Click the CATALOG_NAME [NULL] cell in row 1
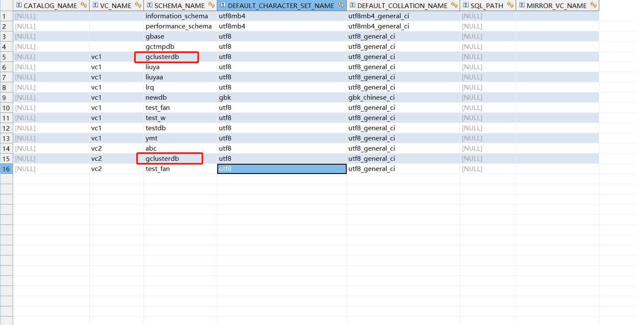 pyautogui.click(x=51, y=16)
